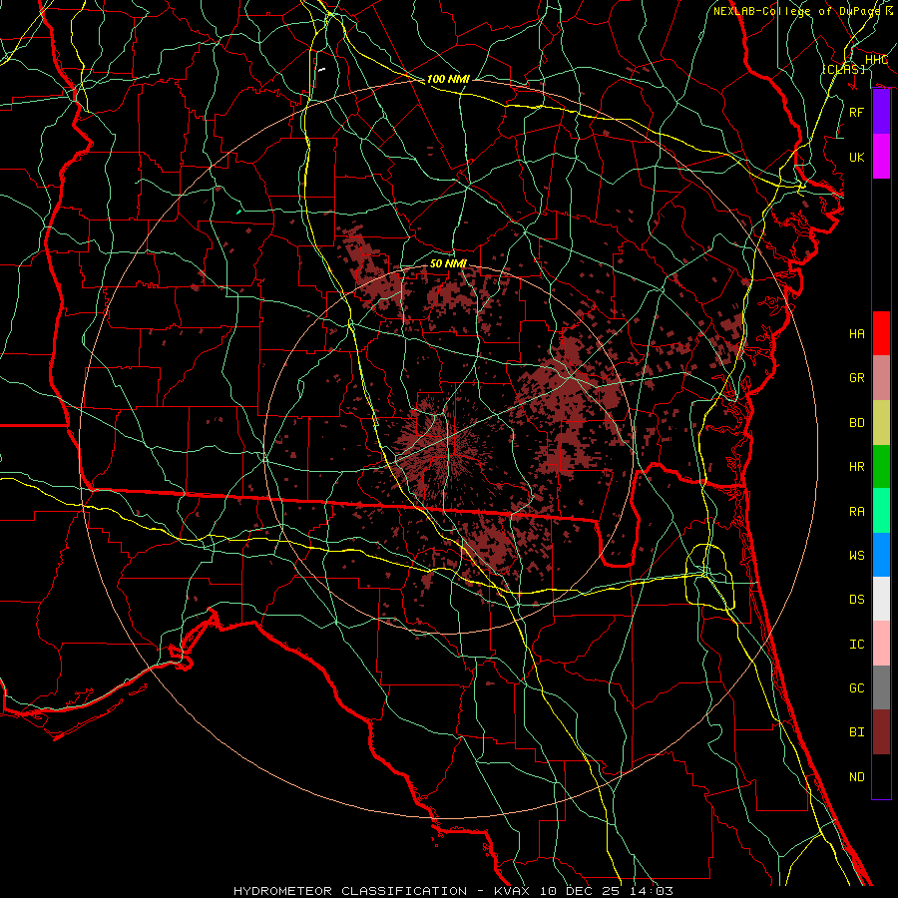Screen dimensions: 898x898
Task: Click the DS white legend swatch
Action: click(x=881, y=599)
